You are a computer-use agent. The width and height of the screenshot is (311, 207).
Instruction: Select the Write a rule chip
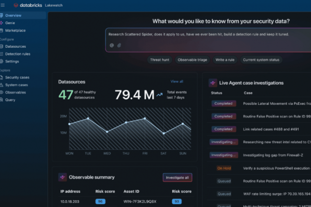pyautogui.click(x=223, y=60)
